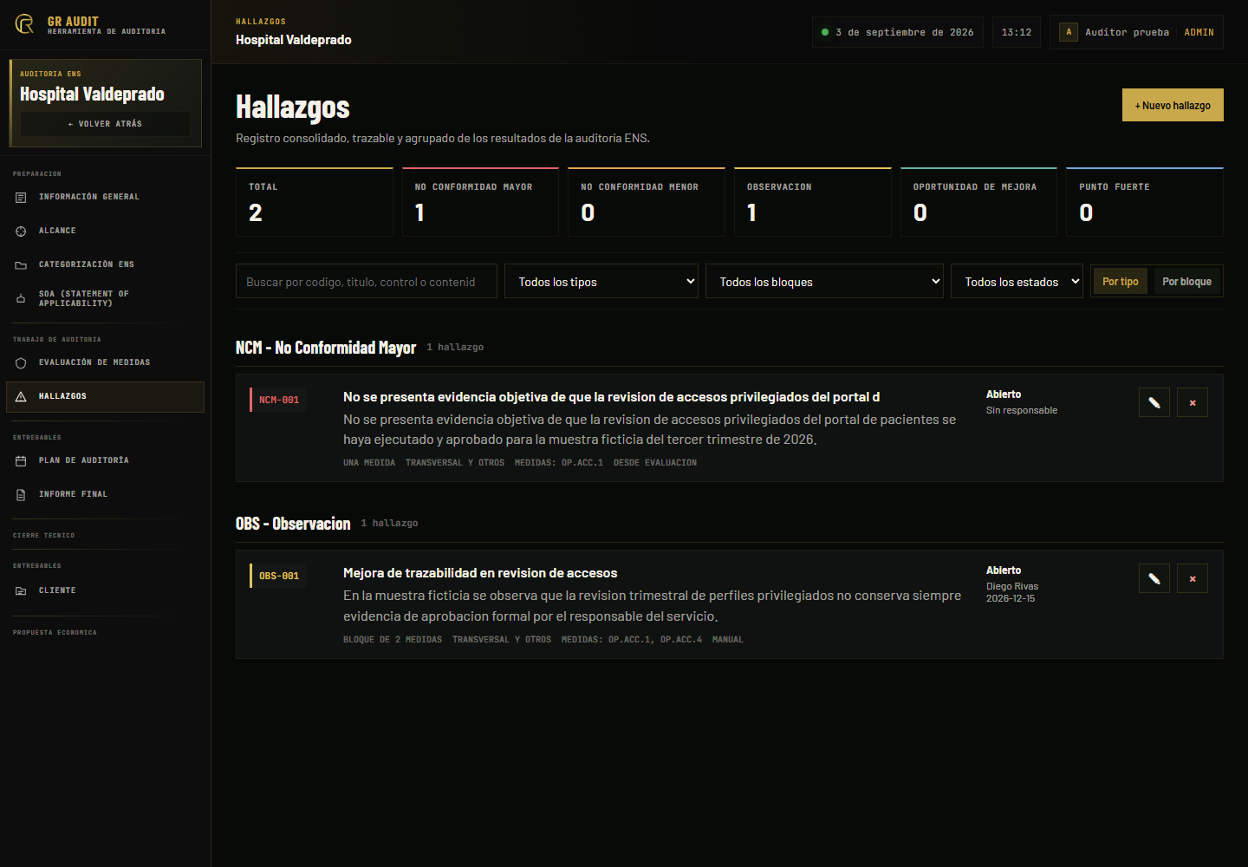The width and height of the screenshot is (1248, 867).
Task: Open the Cliente folder icon
Action: coord(21,591)
